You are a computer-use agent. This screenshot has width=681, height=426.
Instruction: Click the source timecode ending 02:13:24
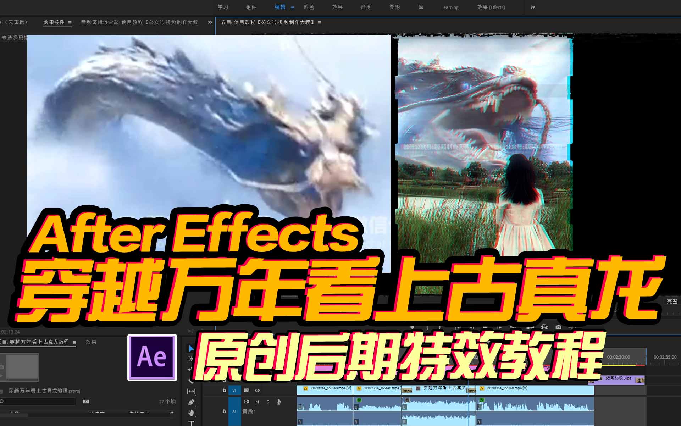pyautogui.click(x=10, y=332)
